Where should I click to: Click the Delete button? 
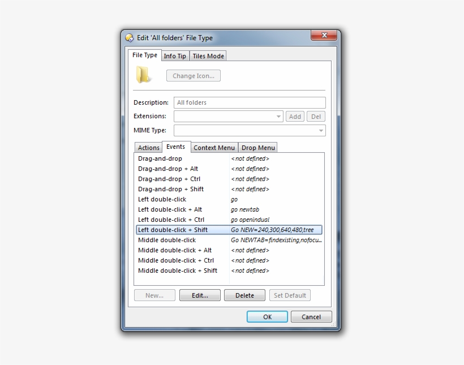tap(244, 295)
